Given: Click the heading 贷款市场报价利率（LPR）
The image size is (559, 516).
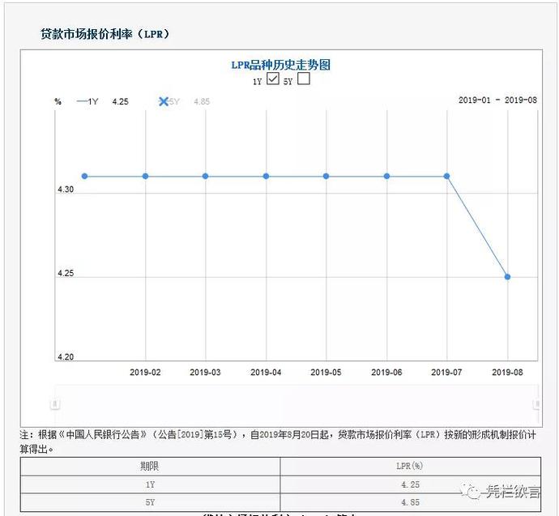Looking at the screenshot, I should [x=105, y=34].
